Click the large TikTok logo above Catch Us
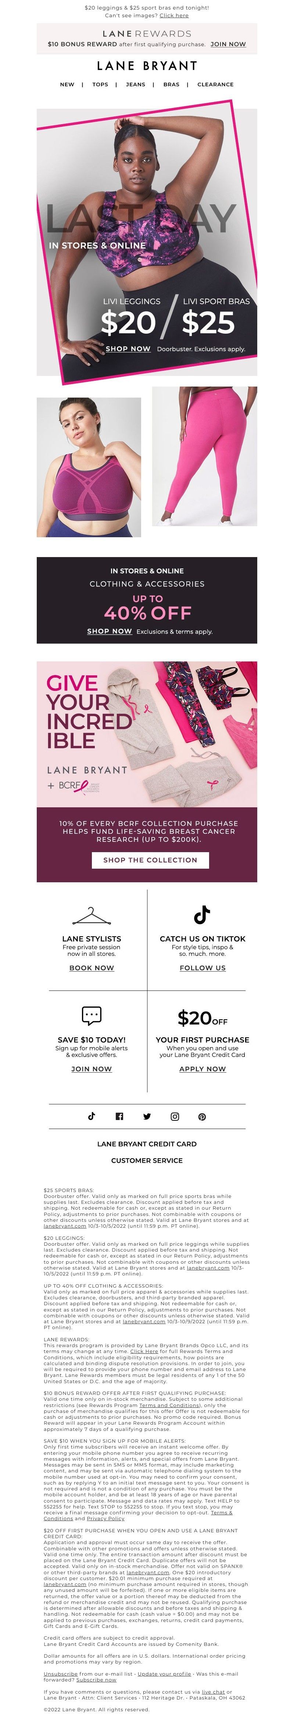This screenshot has width=294, height=1719. pos(202,914)
